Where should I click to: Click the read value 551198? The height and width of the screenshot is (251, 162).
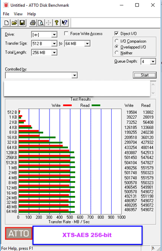pos(147,196)
